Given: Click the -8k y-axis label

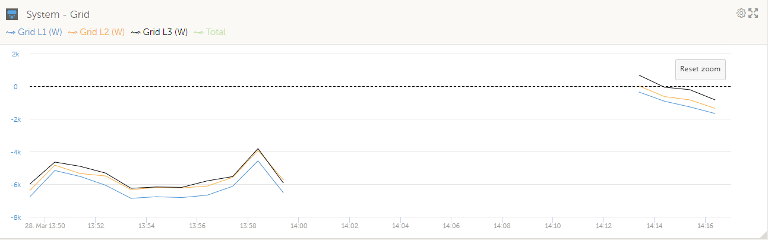Looking at the screenshot, I should click(15, 217).
